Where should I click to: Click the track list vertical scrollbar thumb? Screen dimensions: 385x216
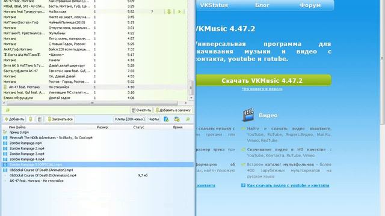(191, 88)
